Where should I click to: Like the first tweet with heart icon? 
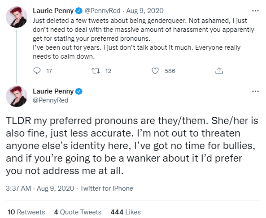tap(155, 71)
